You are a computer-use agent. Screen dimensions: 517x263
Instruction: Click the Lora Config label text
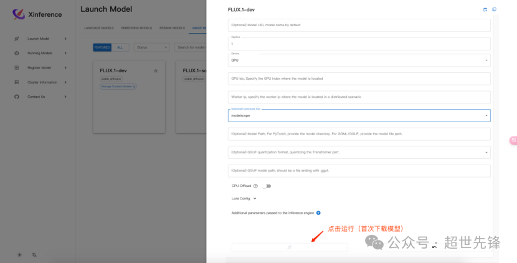(x=240, y=199)
